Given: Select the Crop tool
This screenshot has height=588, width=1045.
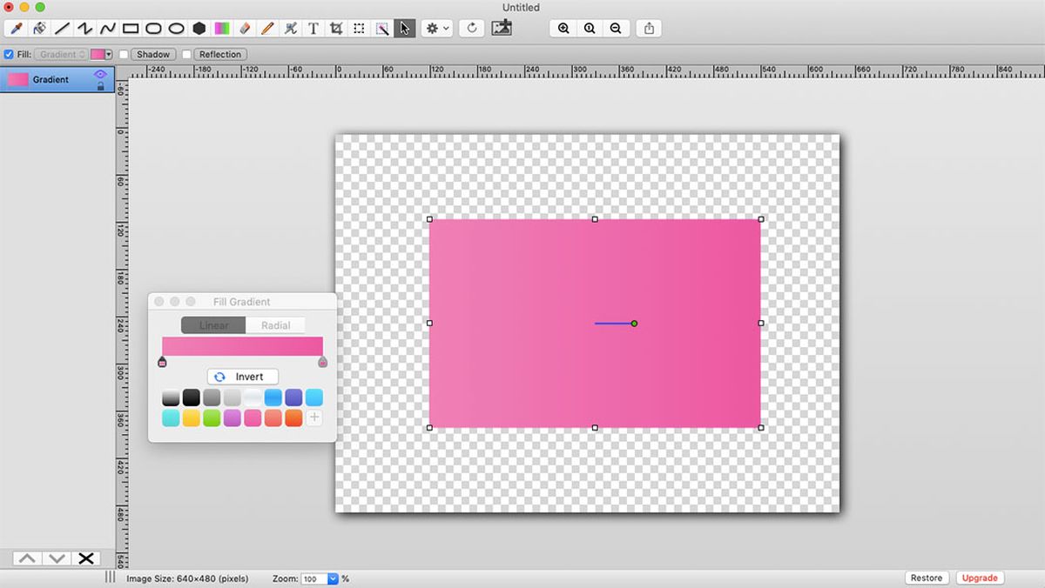Looking at the screenshot, I should (x=334, y=28).
